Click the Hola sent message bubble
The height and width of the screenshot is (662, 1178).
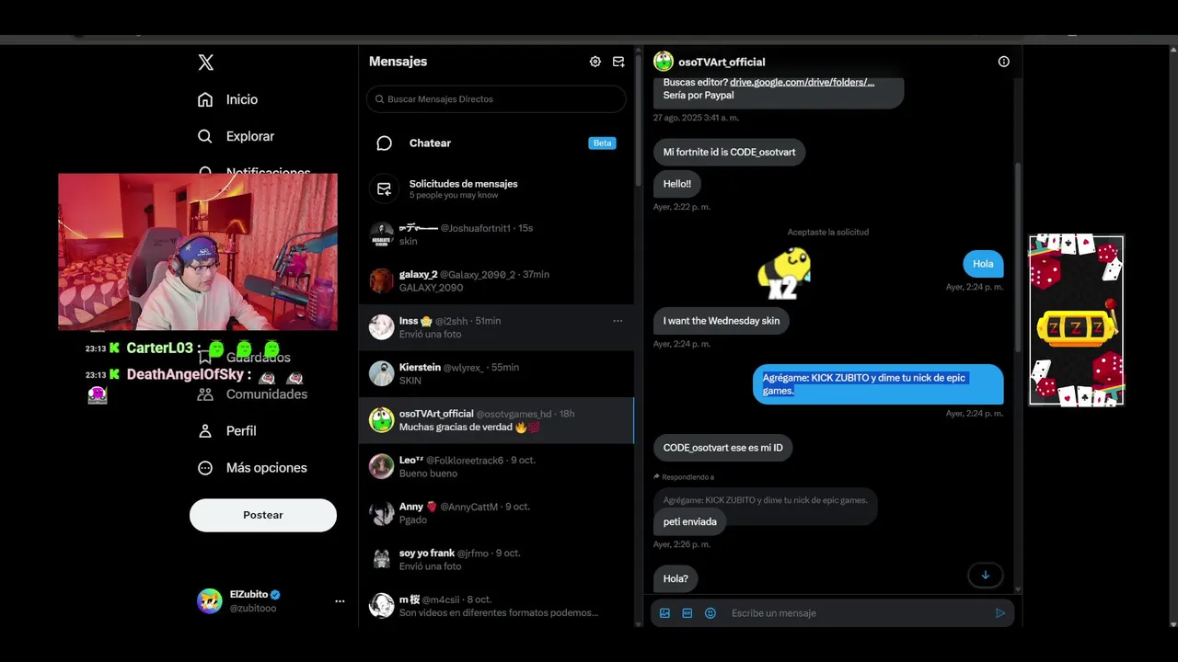983,264
